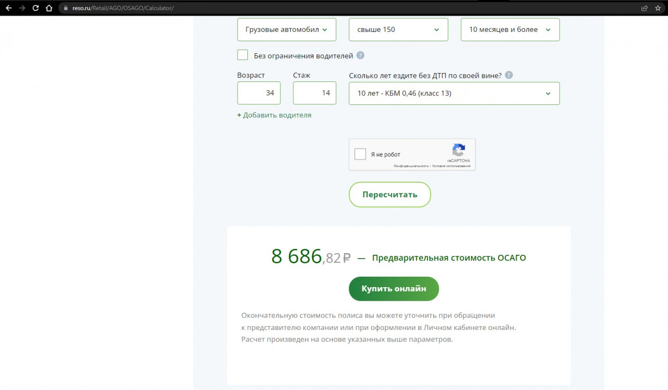Screen dimensions: 668x390
Task: Reload the page with refresh icon
Action: coord(35,8)
